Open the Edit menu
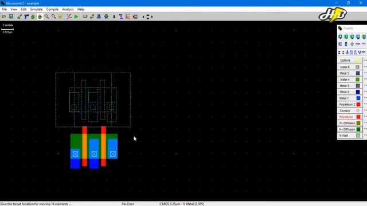This screenshot has width=367, height=206. (24, 9)
